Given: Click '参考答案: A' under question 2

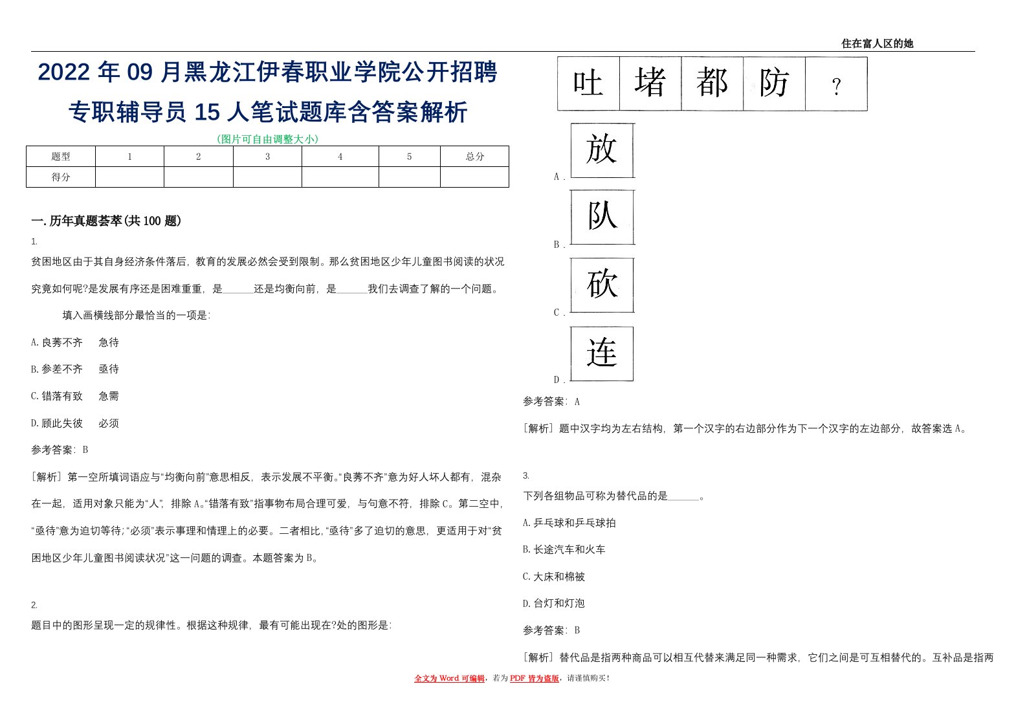Looking at the screenshot, I should click(551, 401).
